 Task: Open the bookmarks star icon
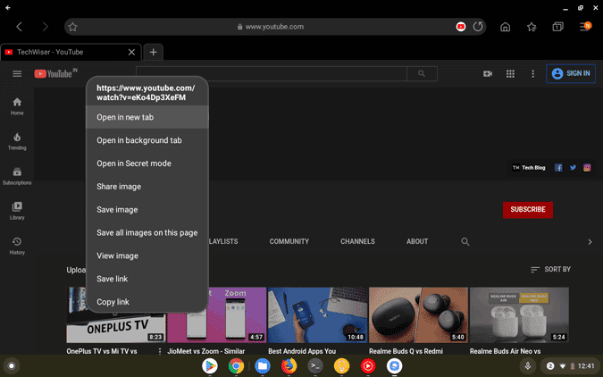click(532, 27)
